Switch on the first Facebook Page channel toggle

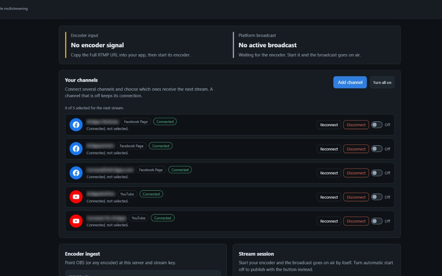click(x=377, y=125)
